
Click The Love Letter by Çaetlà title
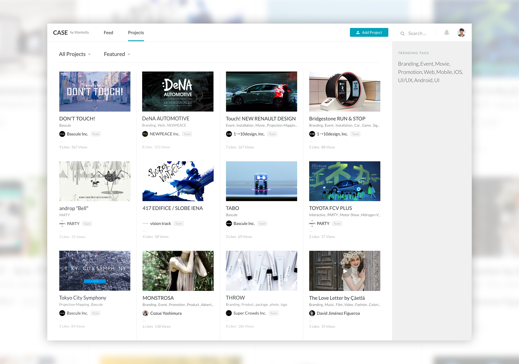click(x=337, y=298)
